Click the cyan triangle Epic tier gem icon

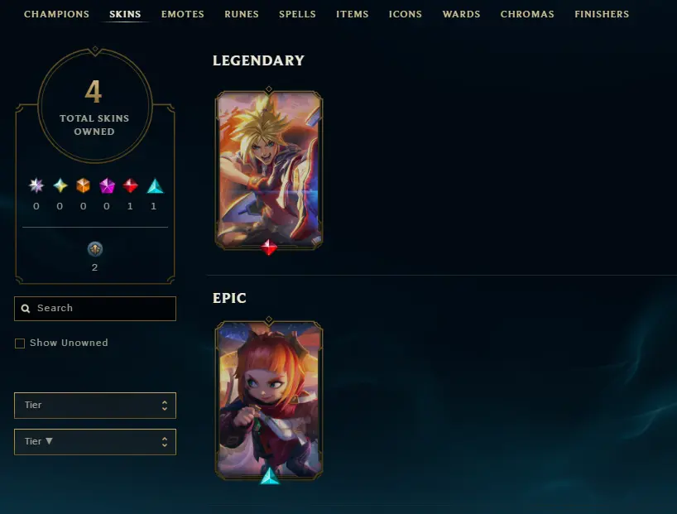pyautogui.click(x=155, y=186)
